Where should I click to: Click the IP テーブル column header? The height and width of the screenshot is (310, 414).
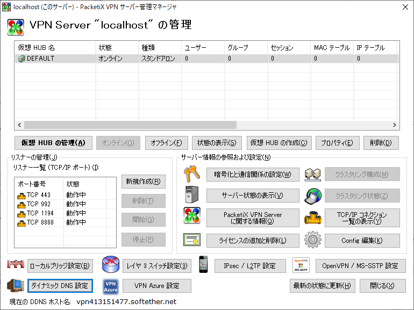375,48
